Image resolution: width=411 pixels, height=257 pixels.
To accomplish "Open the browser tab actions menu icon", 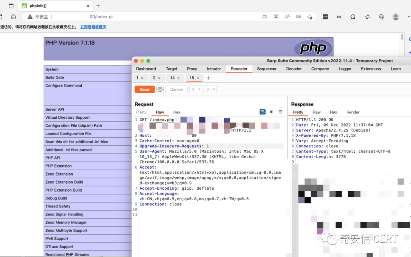I will pyautogui.click(x=11, y=6).
